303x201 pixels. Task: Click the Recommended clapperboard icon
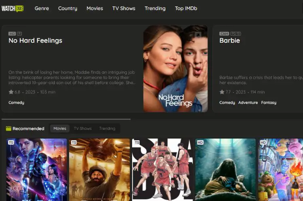tap(8, 128)
